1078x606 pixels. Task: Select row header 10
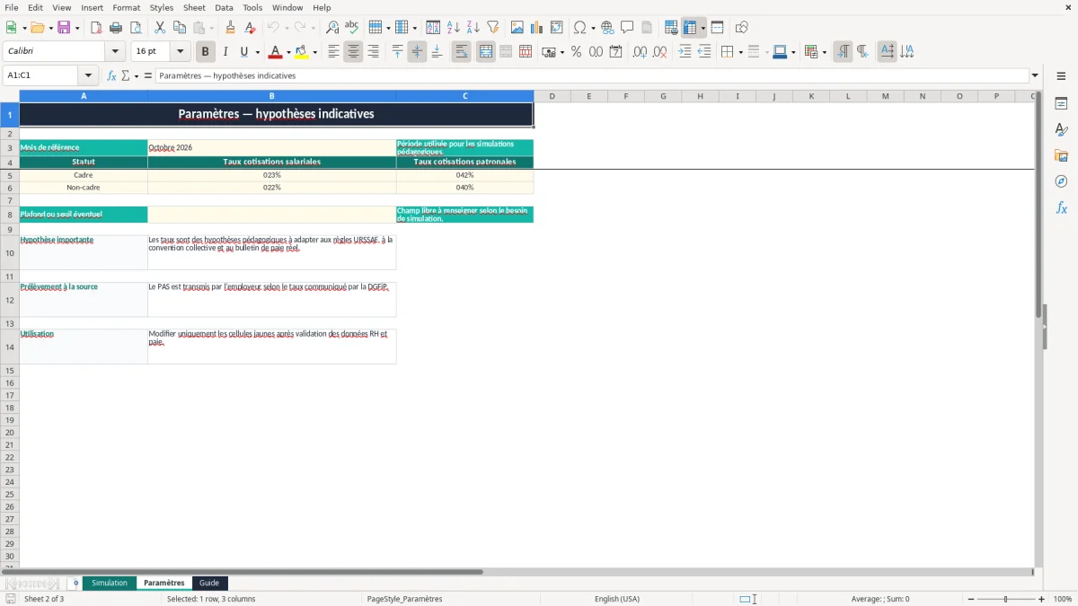tap(10, 252)
